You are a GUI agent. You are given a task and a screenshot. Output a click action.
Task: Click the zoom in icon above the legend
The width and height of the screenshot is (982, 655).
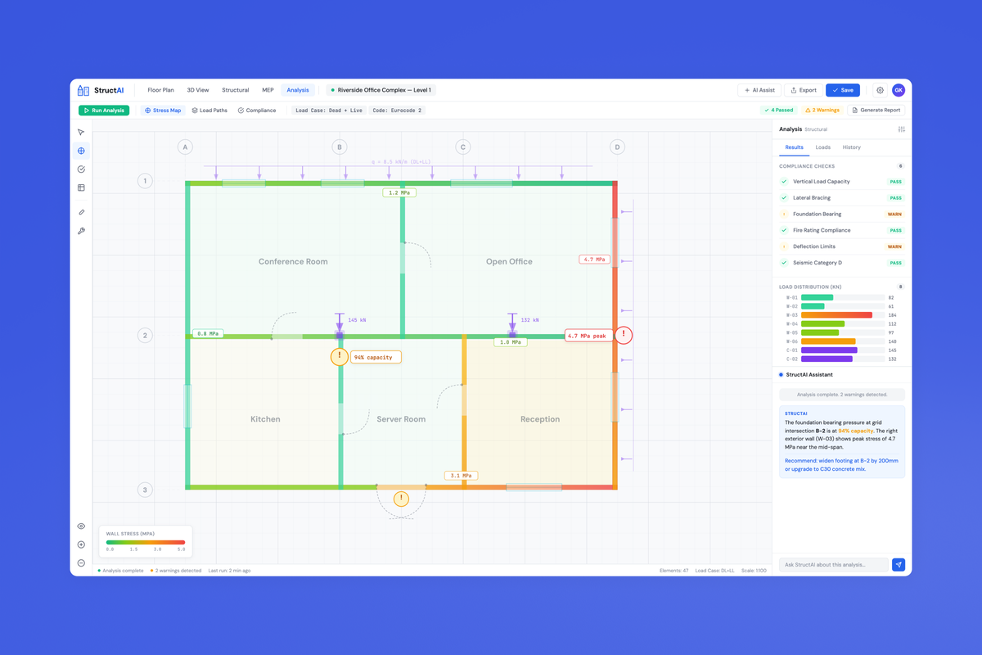coord(81,544)
